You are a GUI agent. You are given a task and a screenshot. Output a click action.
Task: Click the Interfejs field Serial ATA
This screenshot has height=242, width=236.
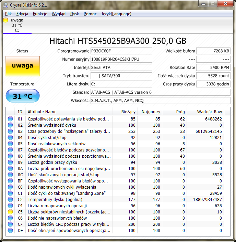pos(121,67)
